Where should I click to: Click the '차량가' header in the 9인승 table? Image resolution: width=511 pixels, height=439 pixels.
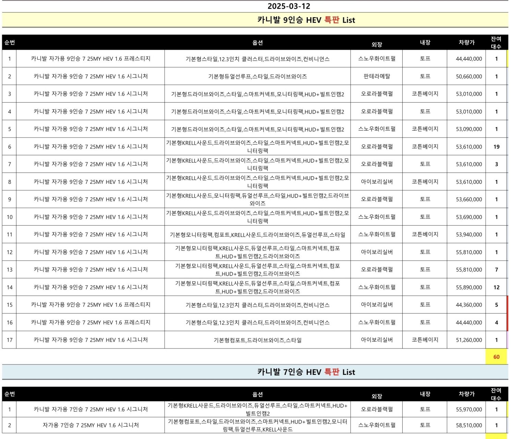click(467, 43)
